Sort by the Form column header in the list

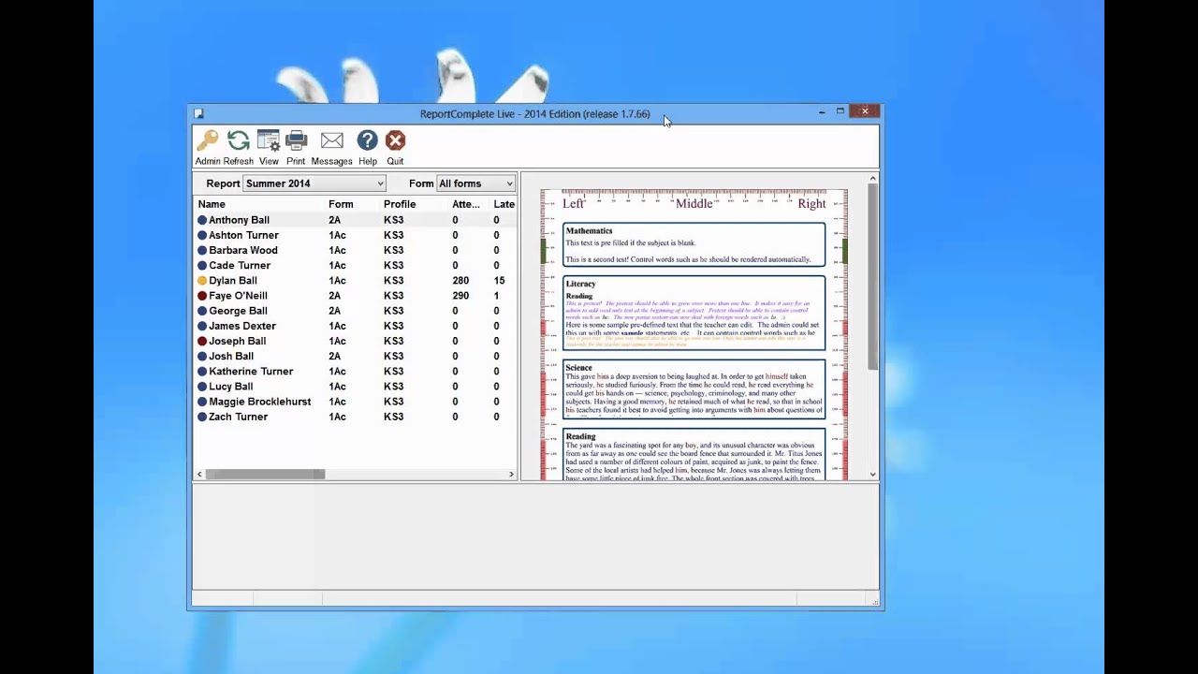click(341, 204)
